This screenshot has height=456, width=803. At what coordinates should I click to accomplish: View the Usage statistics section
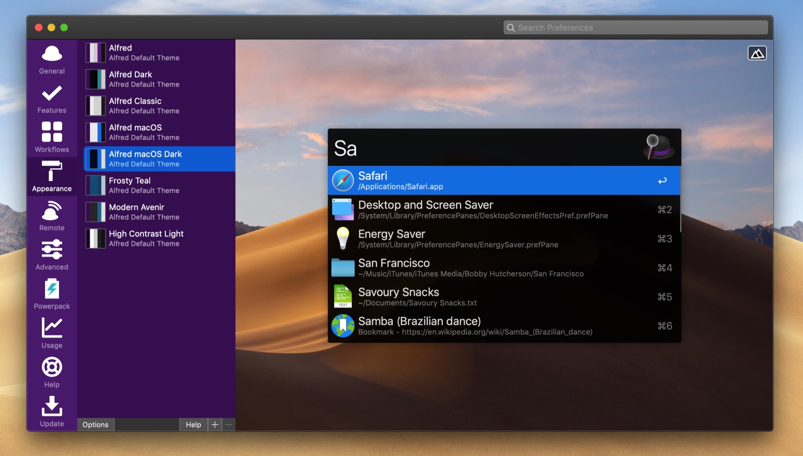click(x=52, y=333)
